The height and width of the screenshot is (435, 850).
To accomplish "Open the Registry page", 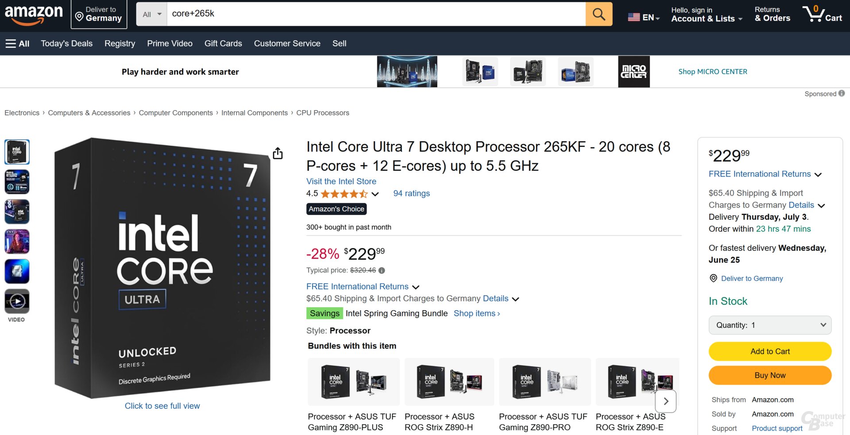I will tap(120, 43).
